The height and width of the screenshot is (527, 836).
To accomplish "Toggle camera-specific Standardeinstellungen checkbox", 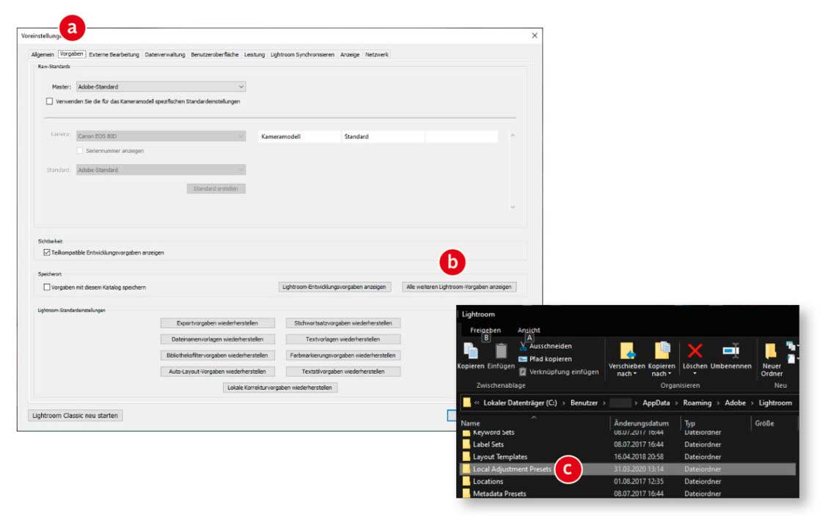I will 50,101.
